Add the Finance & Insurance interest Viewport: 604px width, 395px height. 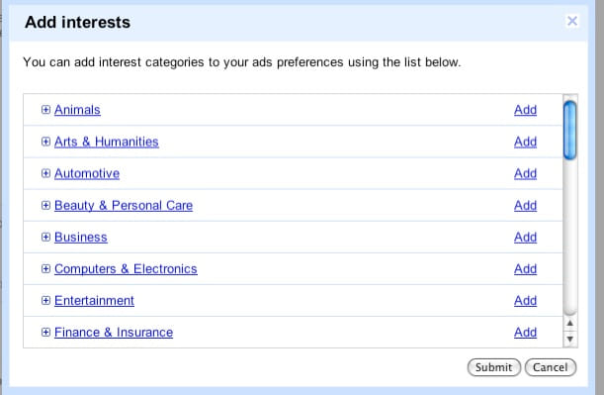526,332
